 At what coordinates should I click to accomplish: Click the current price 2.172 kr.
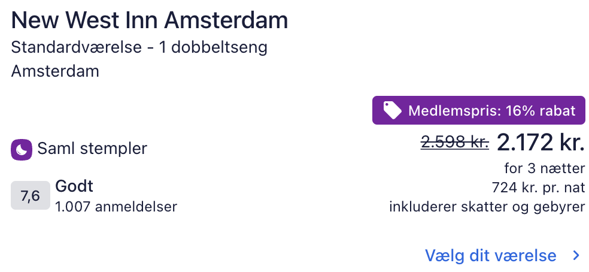pos(540,142)
